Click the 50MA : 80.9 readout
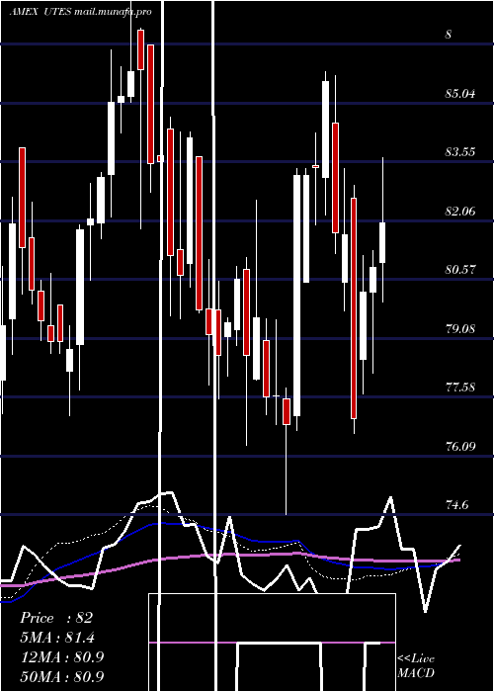 [61, 676]
